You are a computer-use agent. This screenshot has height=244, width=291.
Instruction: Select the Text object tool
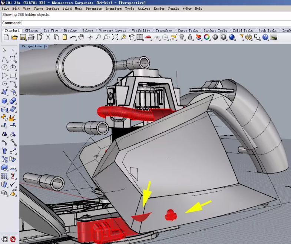pos(4,151)
